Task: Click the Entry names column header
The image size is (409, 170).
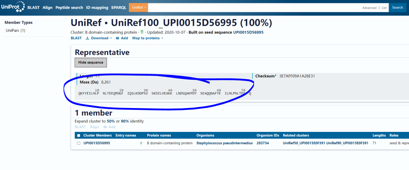Action: (x=126, y=135)
